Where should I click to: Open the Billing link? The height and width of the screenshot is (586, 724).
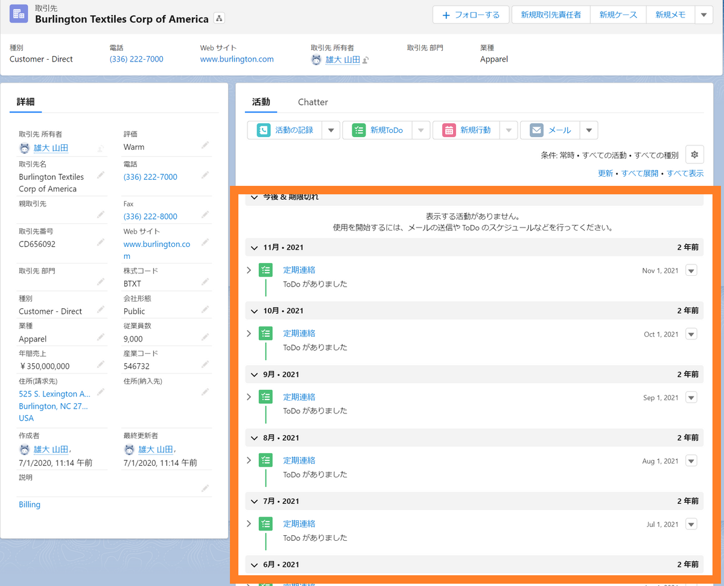point(30,505)
